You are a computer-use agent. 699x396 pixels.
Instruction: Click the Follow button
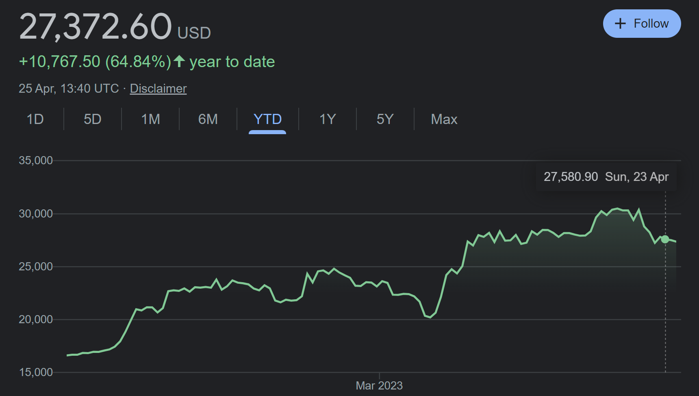pyautogui.click(x=642, y=24)
